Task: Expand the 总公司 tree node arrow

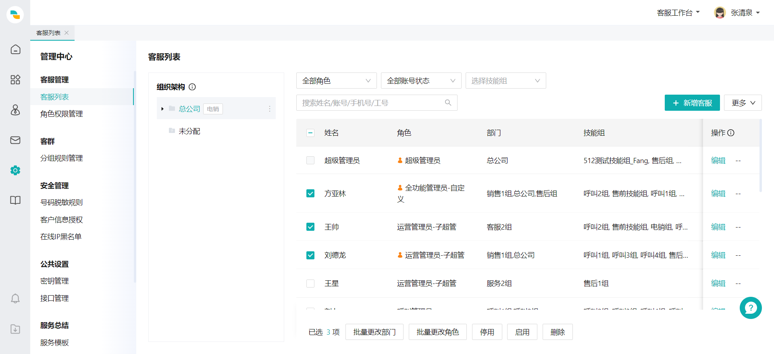Action: (162, 109)
